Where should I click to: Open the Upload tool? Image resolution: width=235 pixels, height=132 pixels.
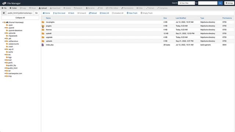click(43, 8)
